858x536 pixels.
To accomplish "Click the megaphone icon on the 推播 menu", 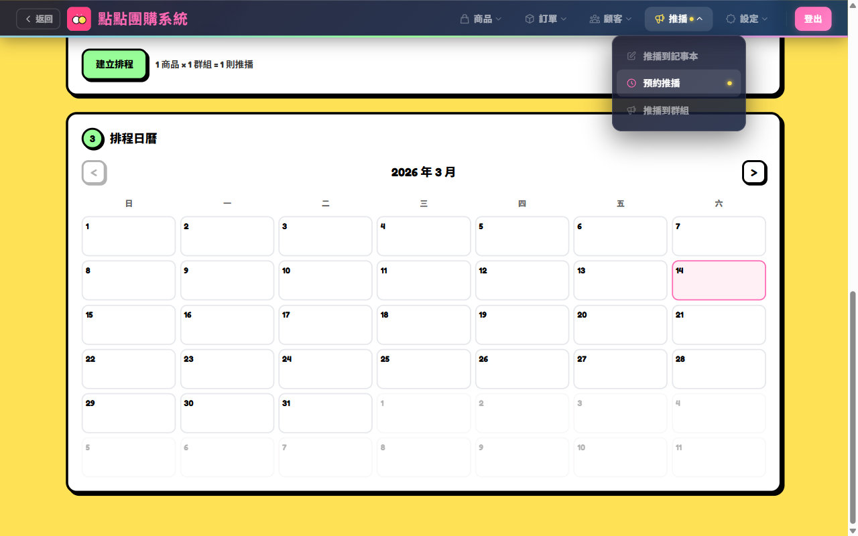I will coord(658,18).
